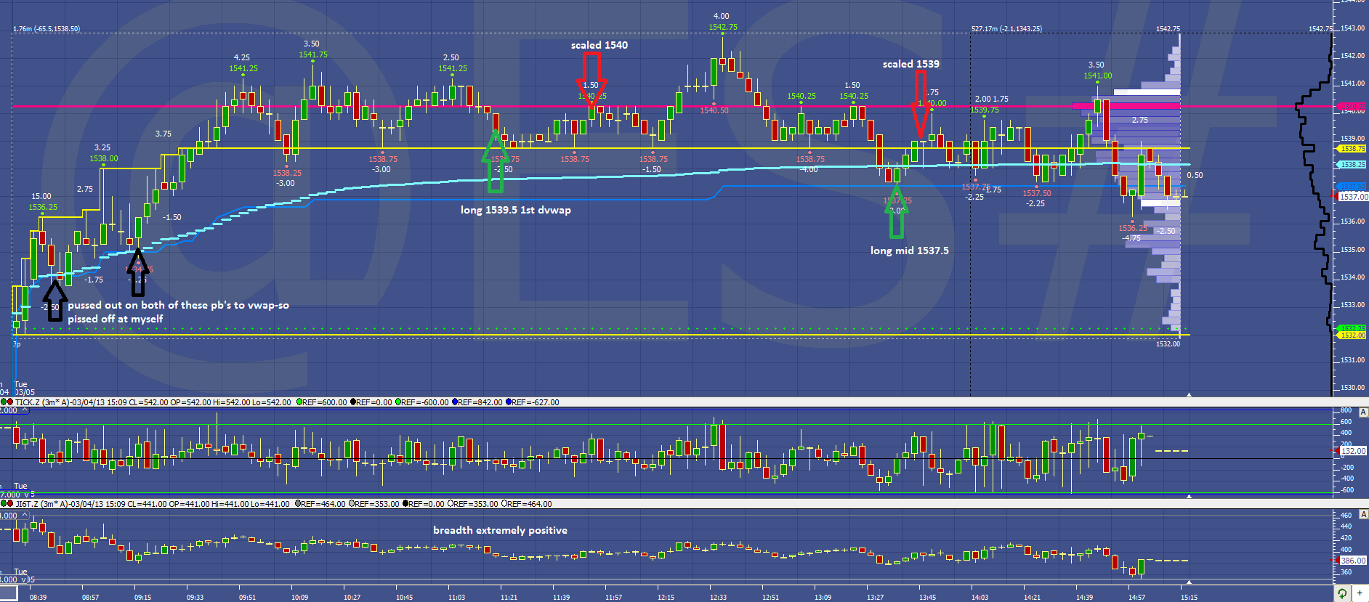Screen dimensions: 1369x602
Task: Click the scale-up caret atop JI6T.Z pane
Action: (x=25, y=515)
